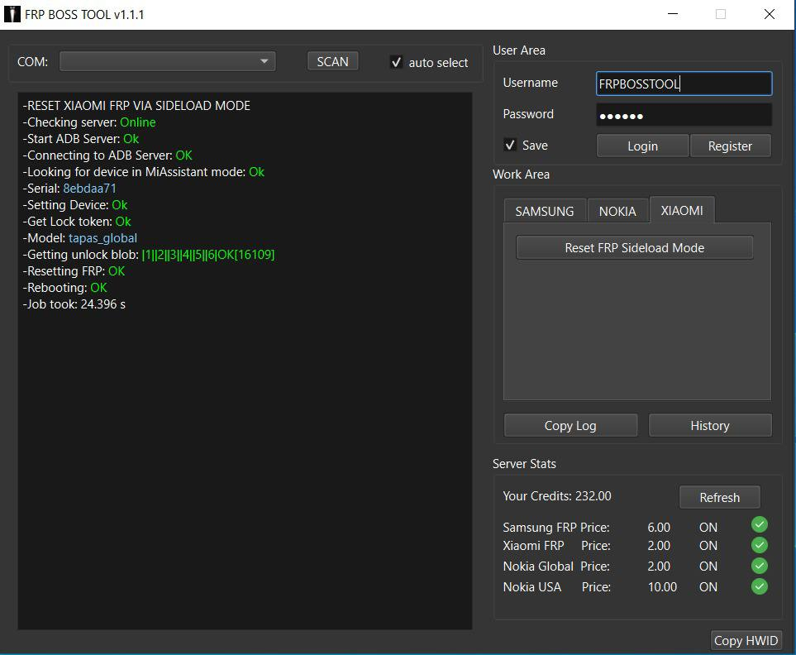This screenshot has height=655, width=796.
Task: Click the Nokia Global green status checkmark
Action: point(759,566)
